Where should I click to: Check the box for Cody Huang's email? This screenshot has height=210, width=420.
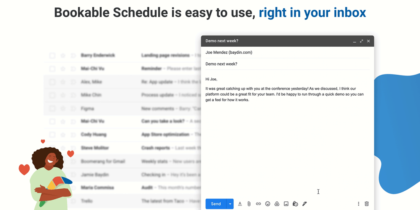click(x=52, y=135)
